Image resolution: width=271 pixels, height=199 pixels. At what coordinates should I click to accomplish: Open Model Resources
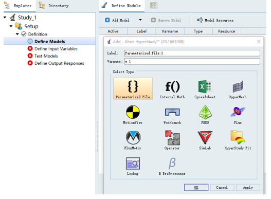click(215, 20)
